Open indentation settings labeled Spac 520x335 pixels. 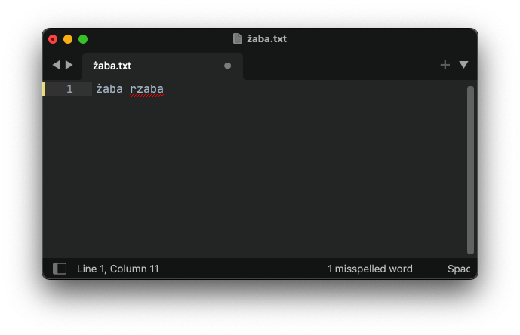pos(459,269)
